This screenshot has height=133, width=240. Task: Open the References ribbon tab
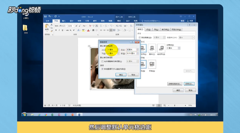pyautogui.click(x=87, y=21)
